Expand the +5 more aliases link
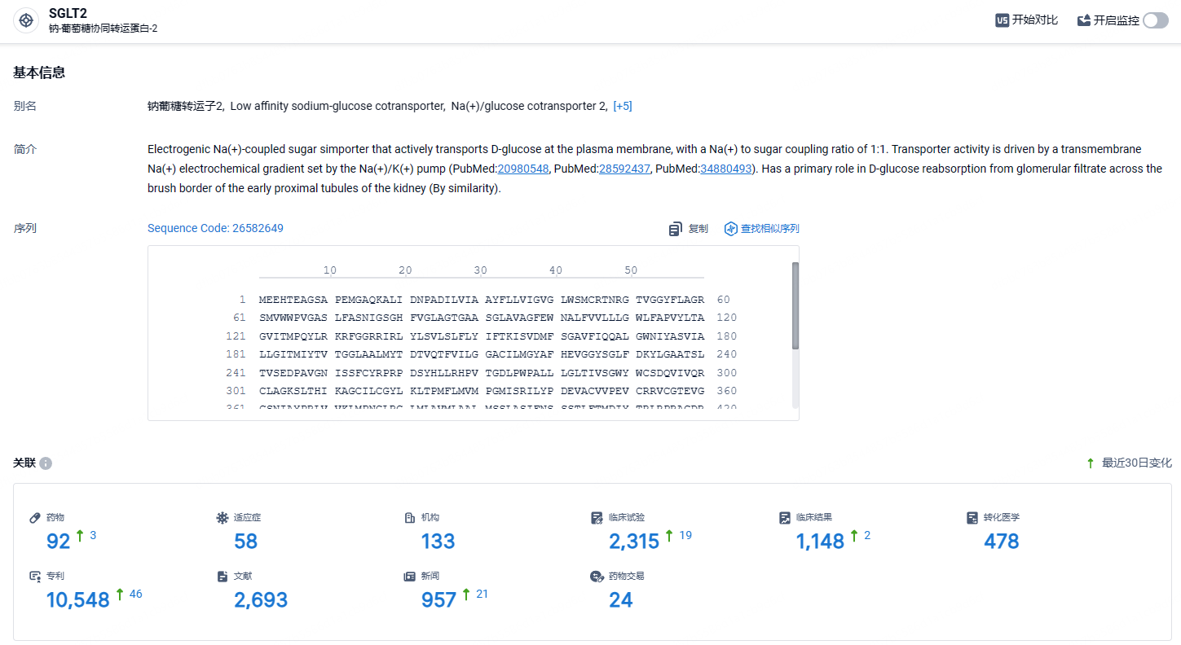1181x645 pixels. 623,106
